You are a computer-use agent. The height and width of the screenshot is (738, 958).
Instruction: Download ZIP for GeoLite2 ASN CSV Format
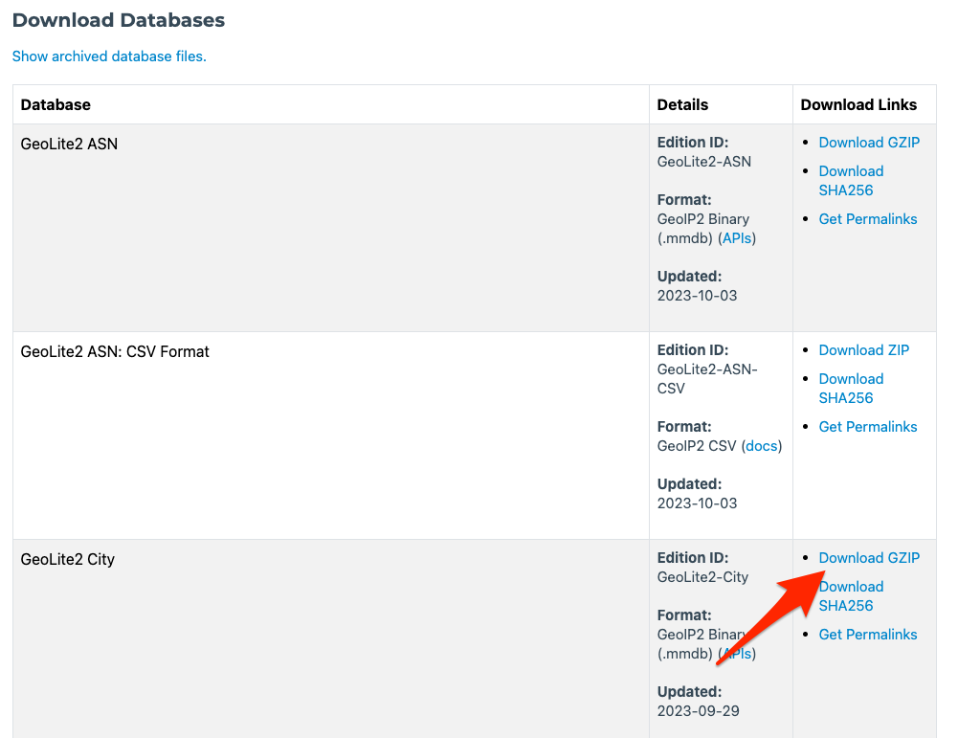click(864, 350)
